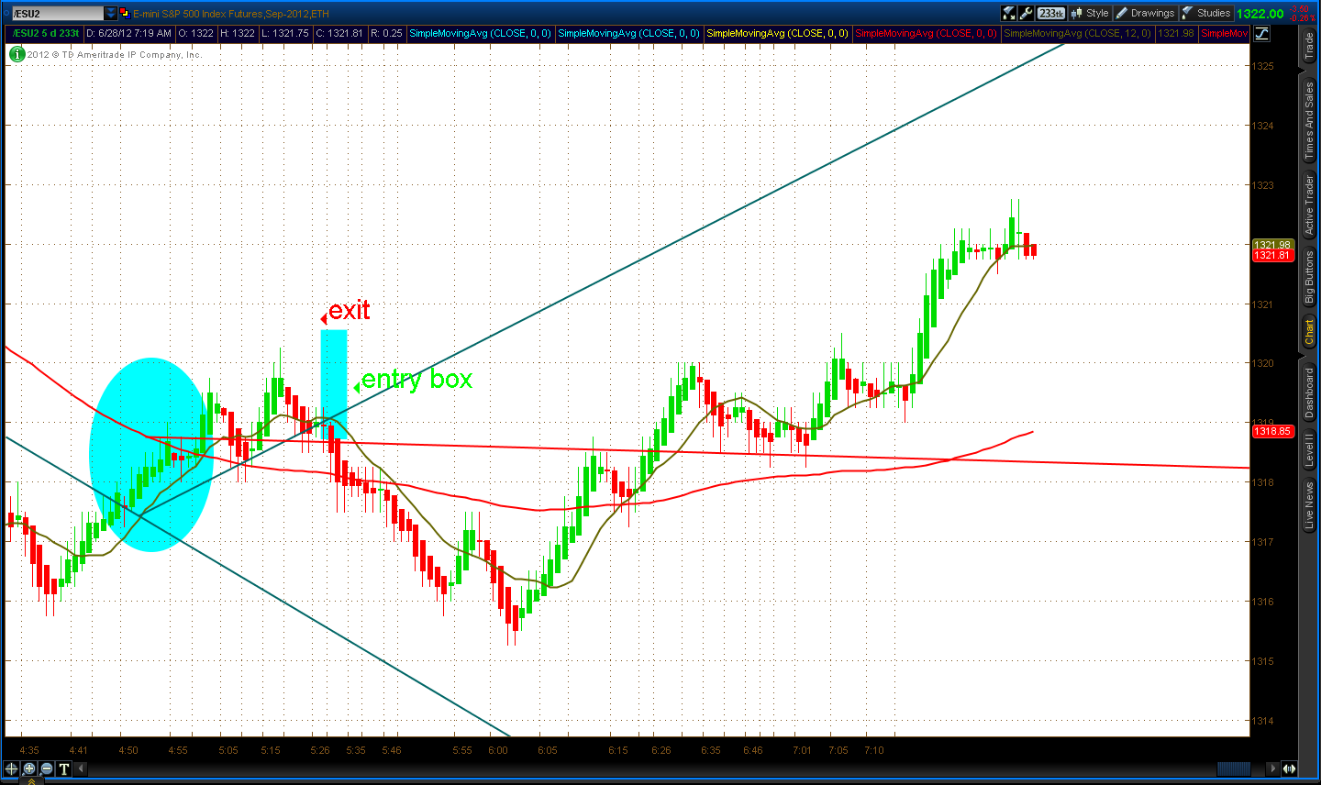The height and width of the screenshot is (785, 1321).
Task: Click the green info icon on the chart
Action: 17,54
